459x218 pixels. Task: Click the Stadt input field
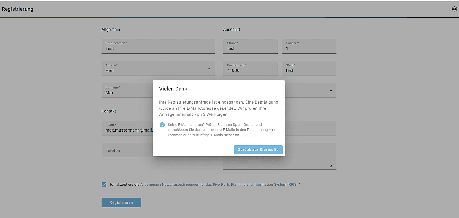[309, 68]
